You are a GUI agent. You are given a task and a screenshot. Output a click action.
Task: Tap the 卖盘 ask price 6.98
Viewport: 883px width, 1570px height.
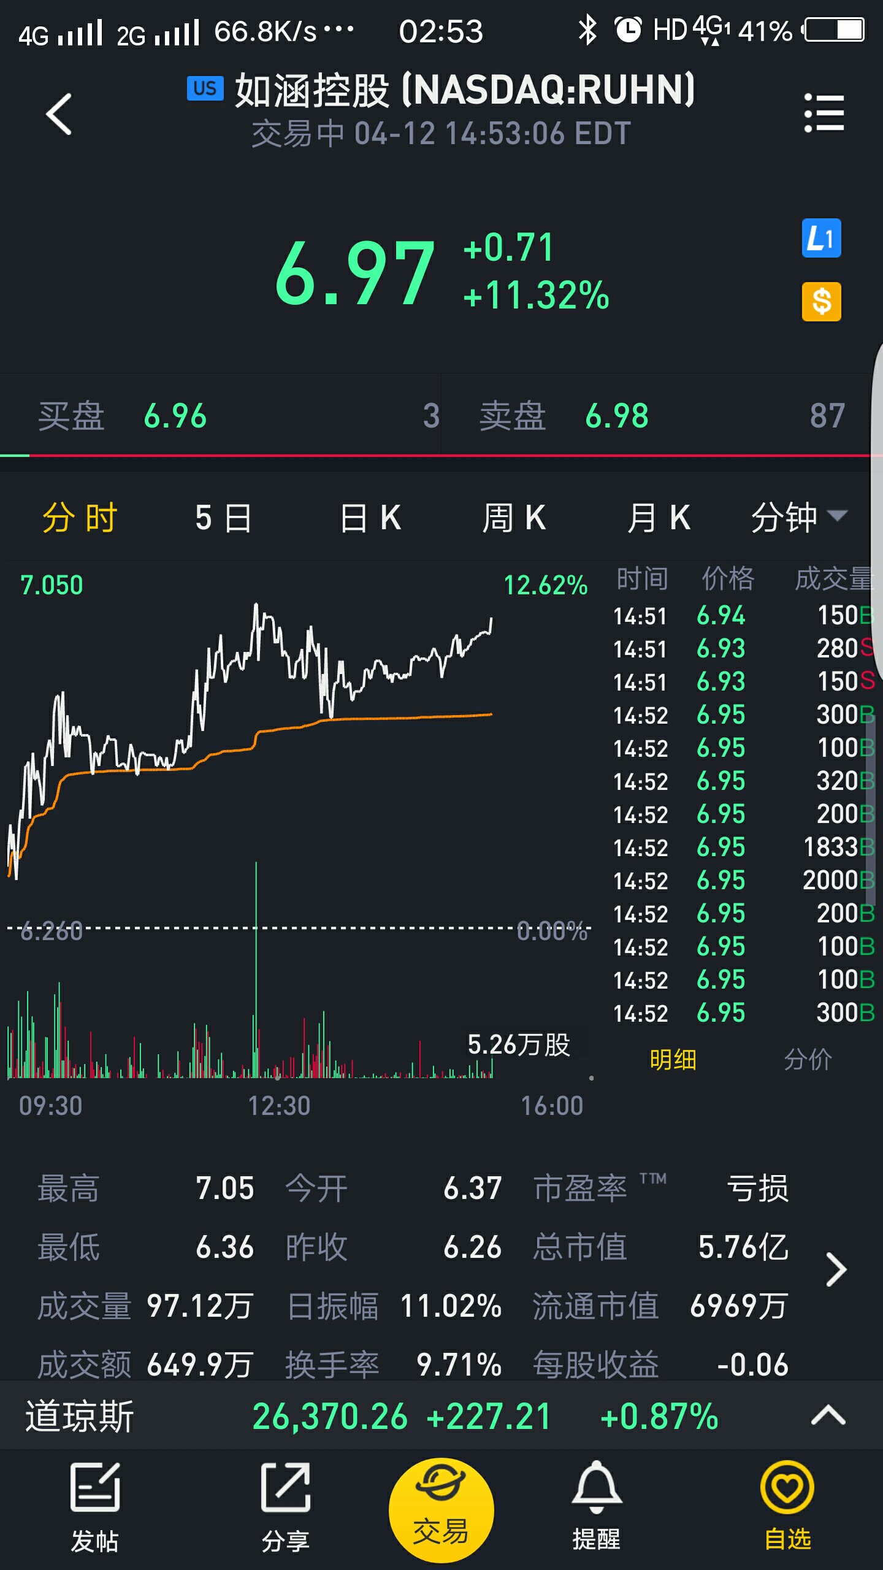point(617,416)
